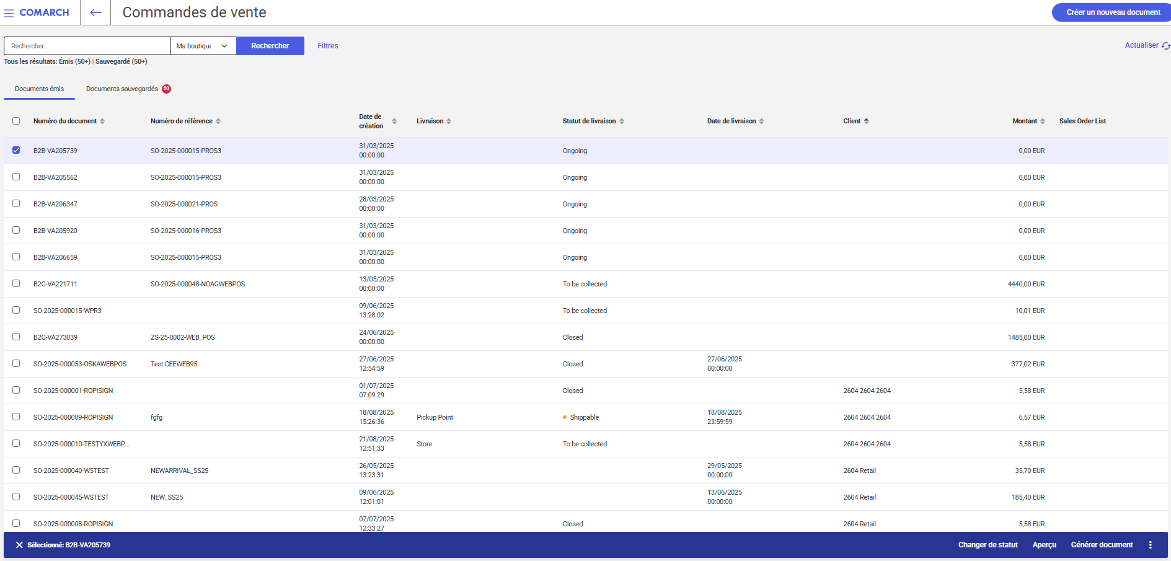1171x561 pixels.
Task: Click Créer un nouveau document
Action: pyautogui.click(x=1113, y=12)
